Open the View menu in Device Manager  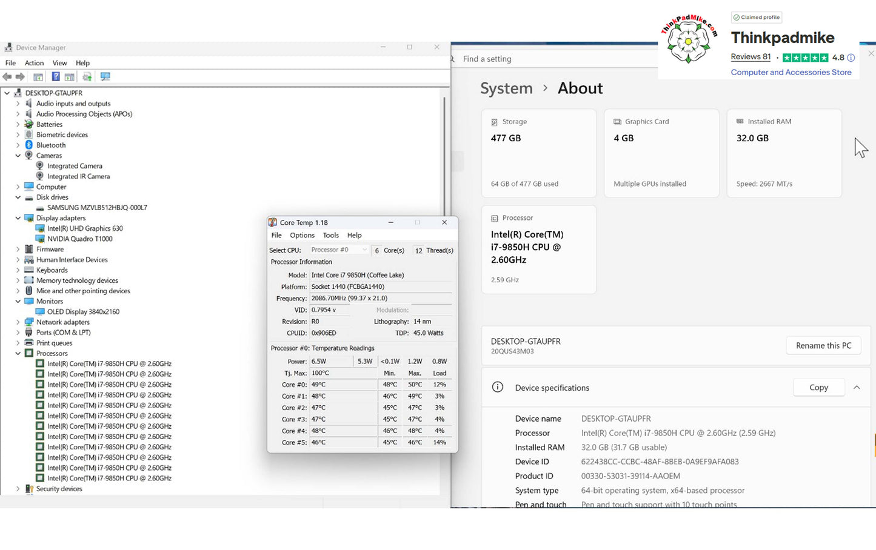[59, 63]
